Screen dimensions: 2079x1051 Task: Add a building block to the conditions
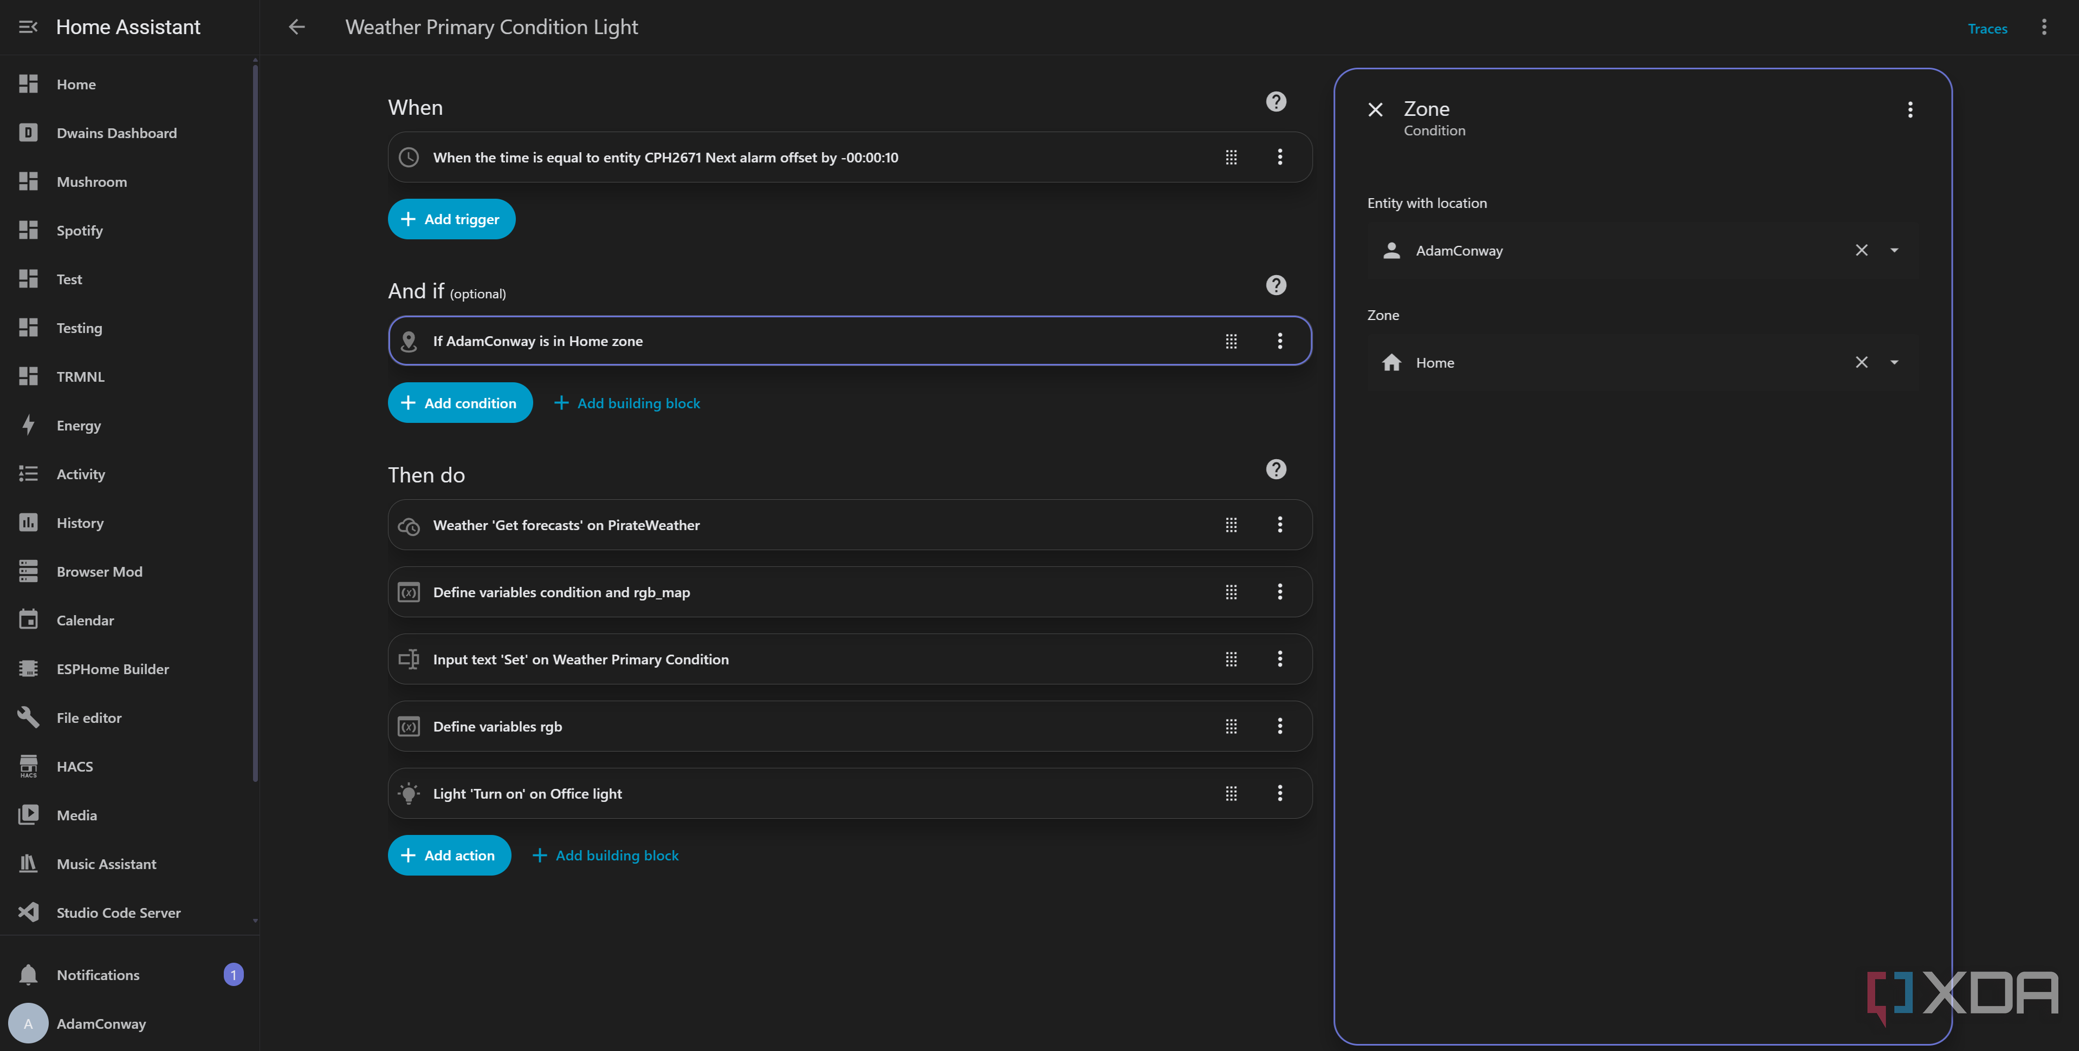point(627,403)
